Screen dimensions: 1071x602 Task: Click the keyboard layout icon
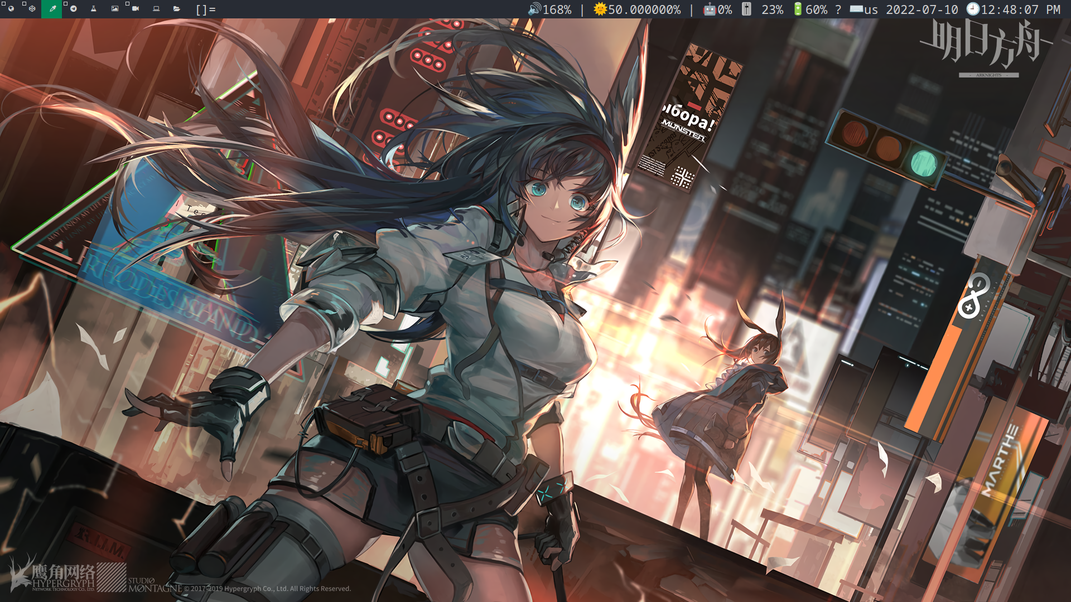click(856, 9)
